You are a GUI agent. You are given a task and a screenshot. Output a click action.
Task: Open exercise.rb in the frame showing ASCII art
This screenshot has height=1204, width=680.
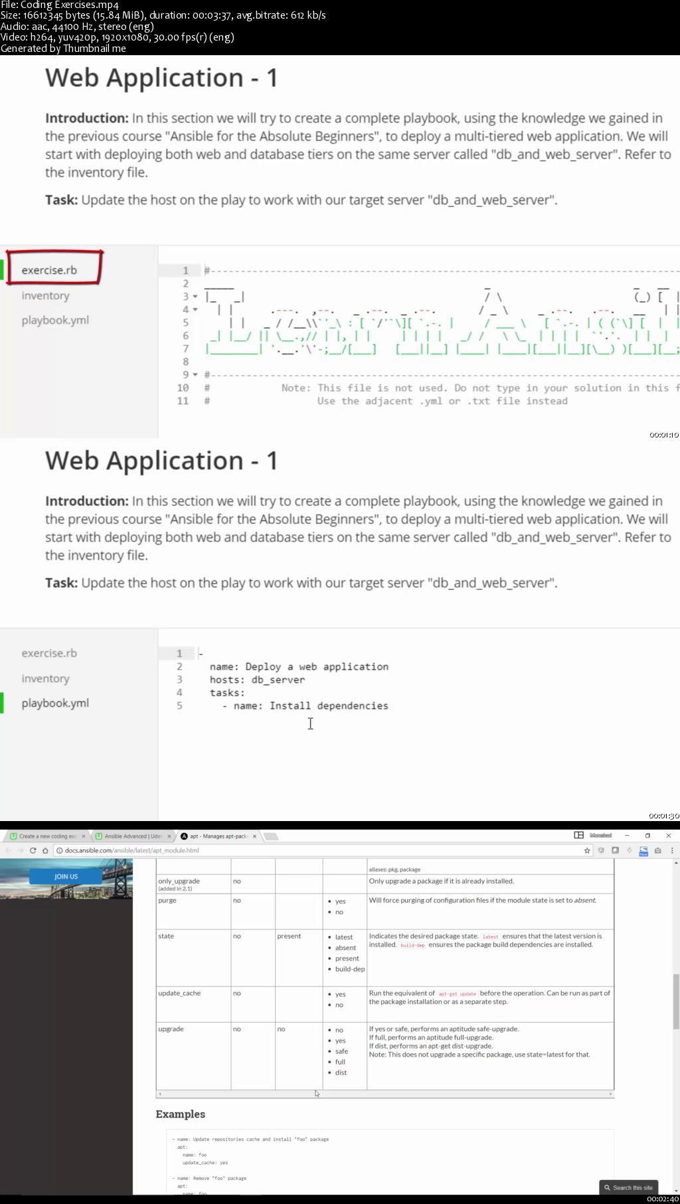pos(49,270)
